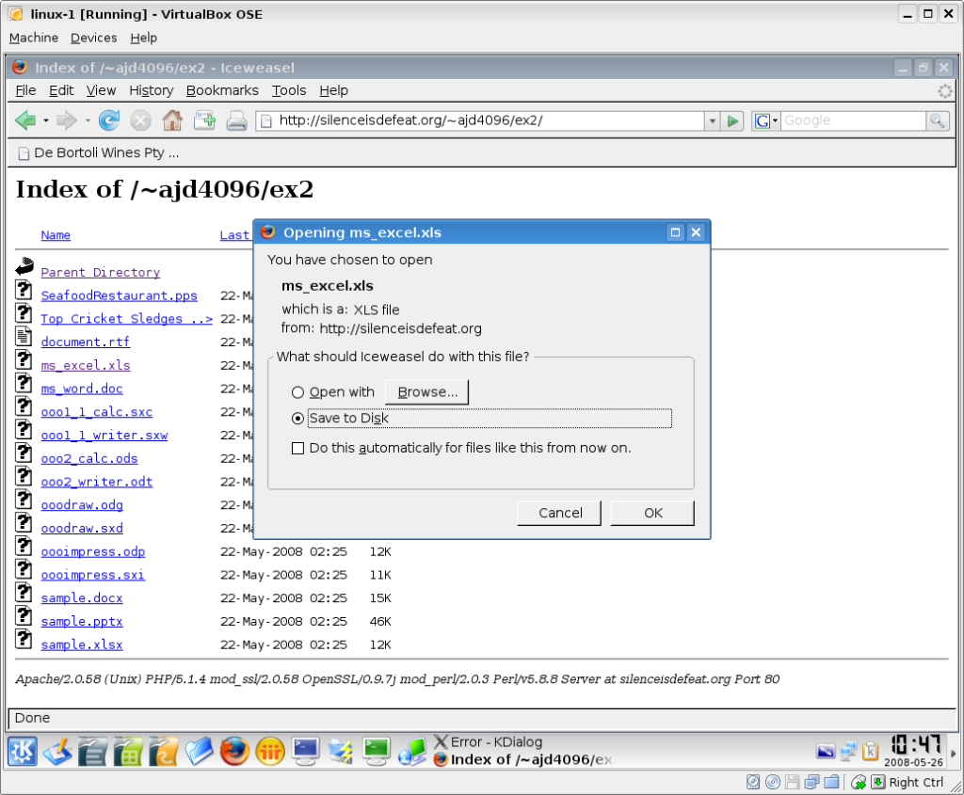Image resolution: width=964 pixels, height=795 pixels.
Task: Click OK in the download dialog
Action: point(652,513)
